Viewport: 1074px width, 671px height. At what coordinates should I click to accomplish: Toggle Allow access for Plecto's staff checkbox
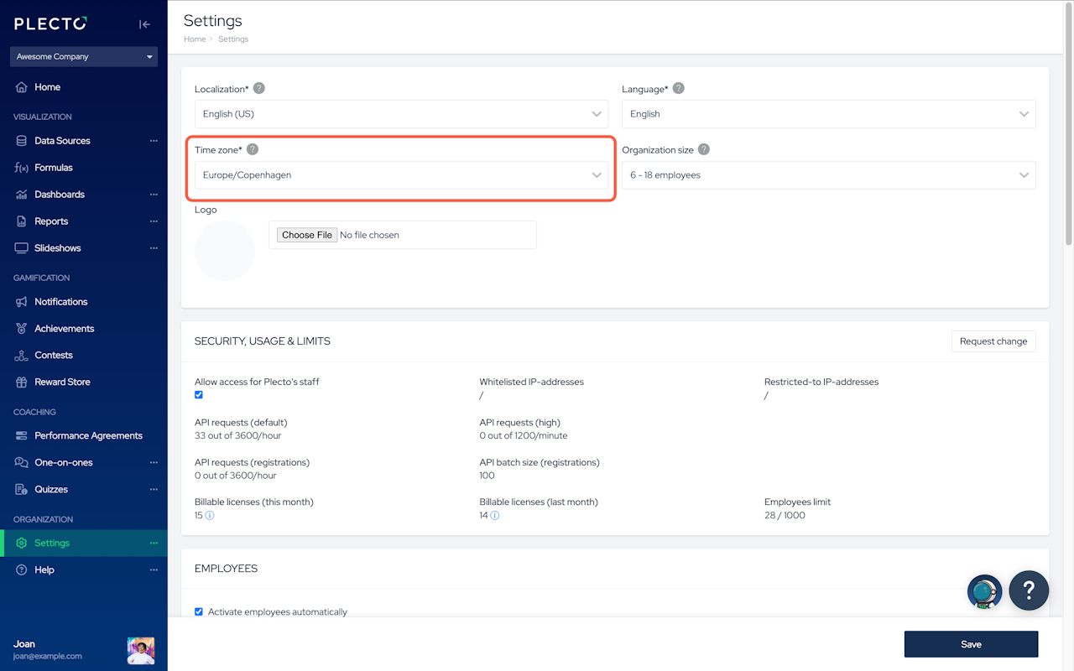(x=199, y=395)
